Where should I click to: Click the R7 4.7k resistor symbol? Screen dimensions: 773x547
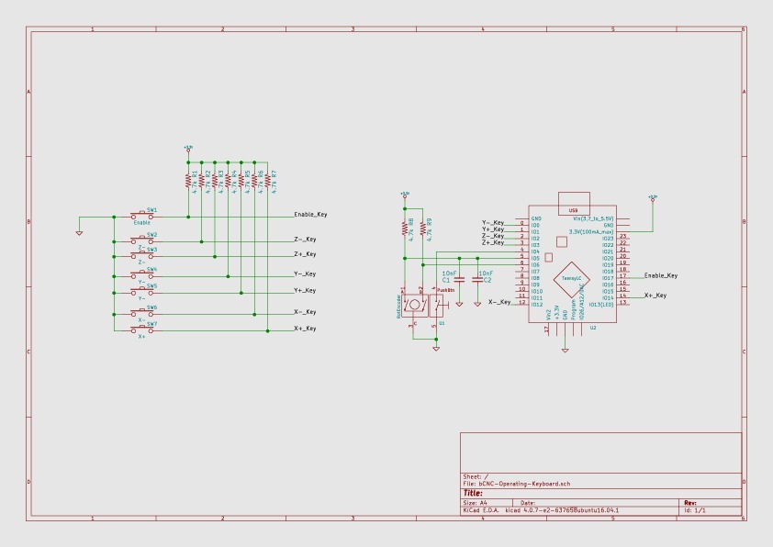click(x=268, y=181)
